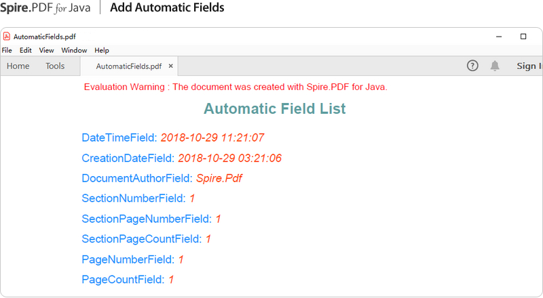Open the notifications bell icon
The width and height of the screenshot is (543, 298).
pyautogui.click(x=495, y=66)
